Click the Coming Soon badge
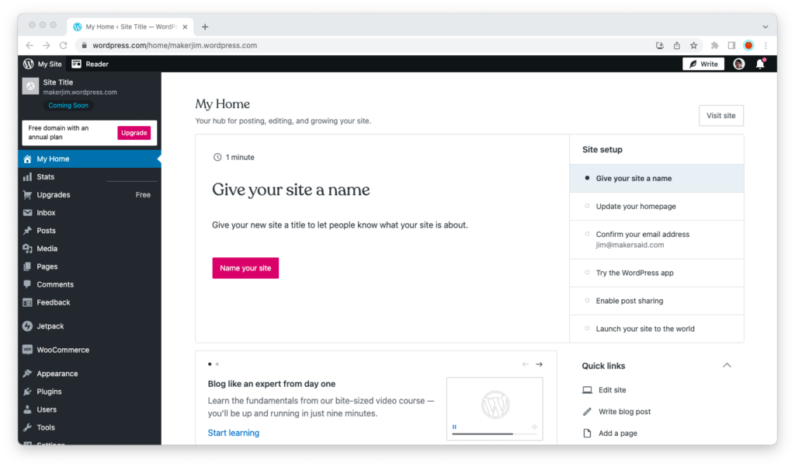 [x=68, y=106]
